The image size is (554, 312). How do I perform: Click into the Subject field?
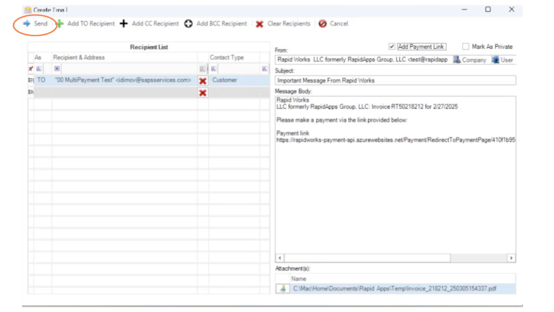(395, 80)
